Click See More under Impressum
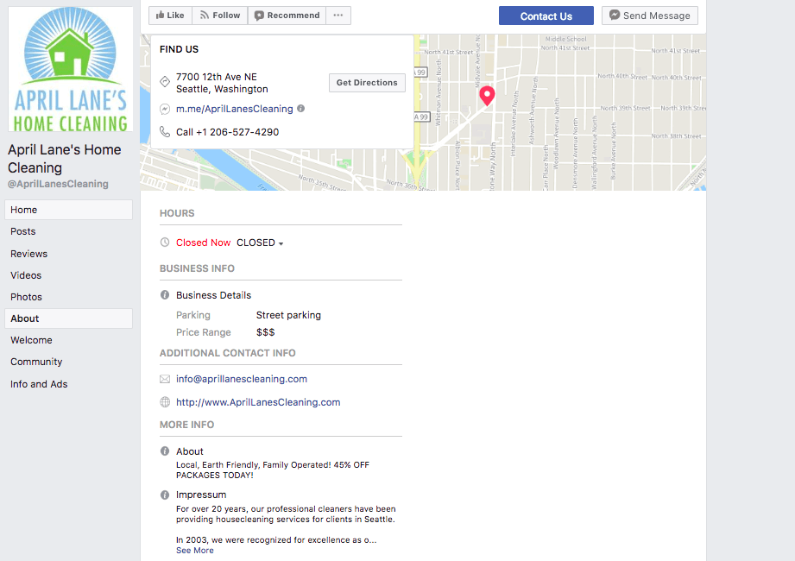Image resolution: width=795 pixels, height=561 pixels. [x=195, y=551]
